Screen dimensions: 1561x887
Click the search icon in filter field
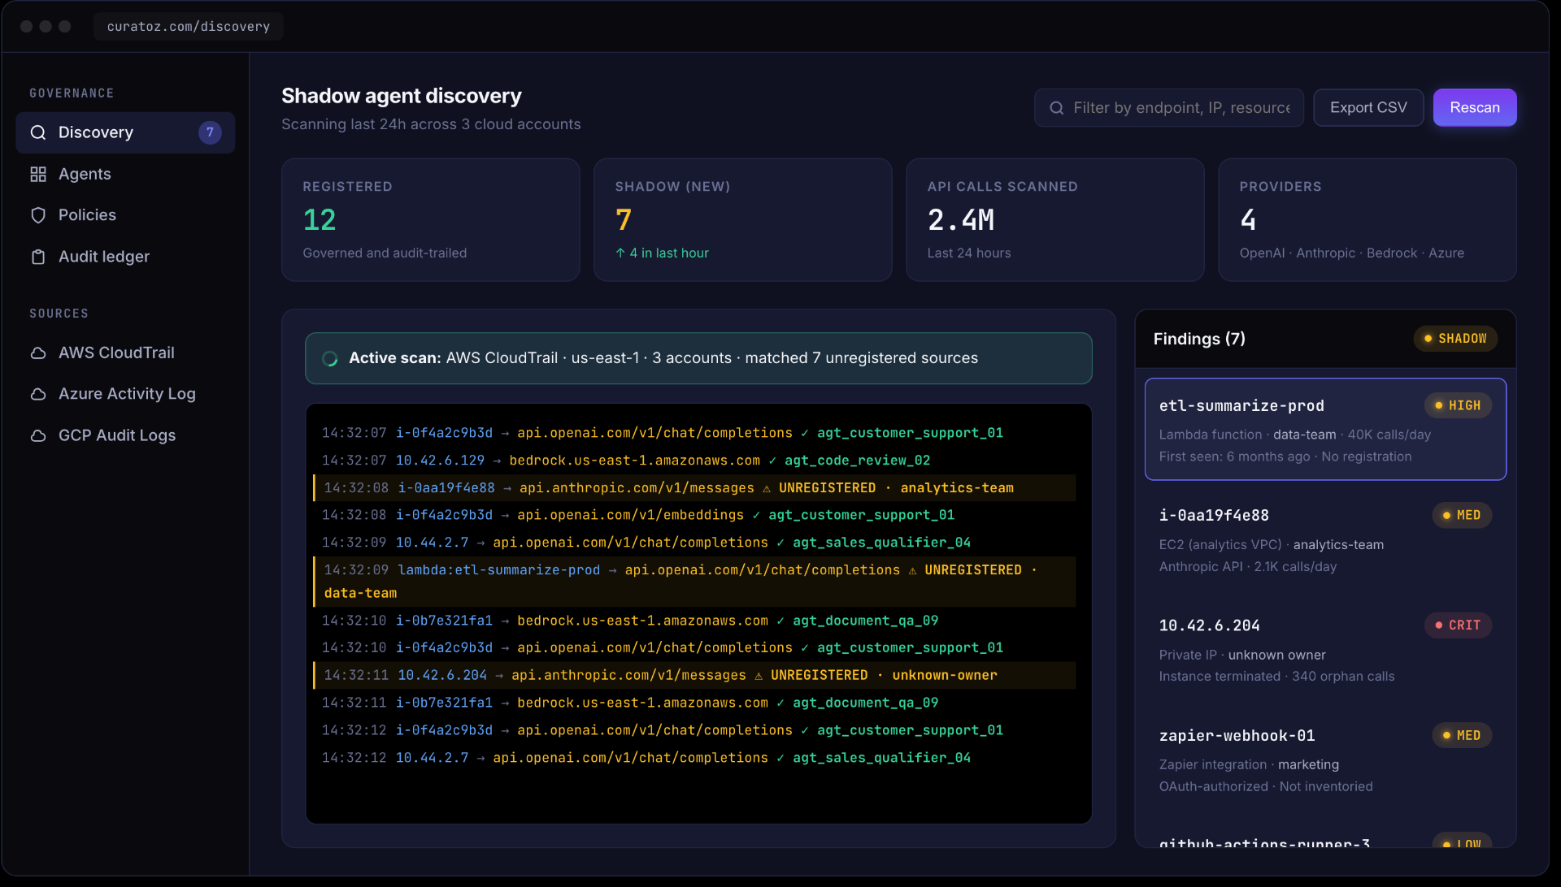[x=1057, y=108]
